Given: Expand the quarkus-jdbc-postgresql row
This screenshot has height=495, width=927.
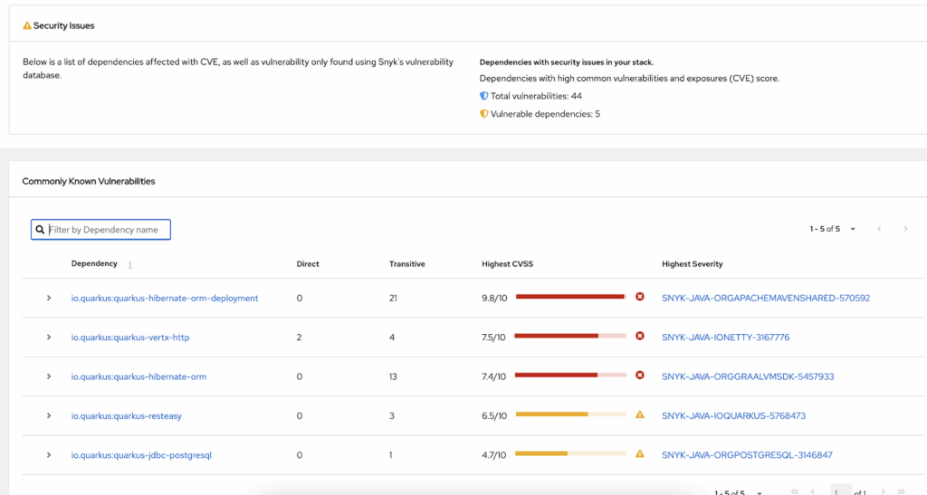Looking at the screenshot, I should tap(49, 455).
